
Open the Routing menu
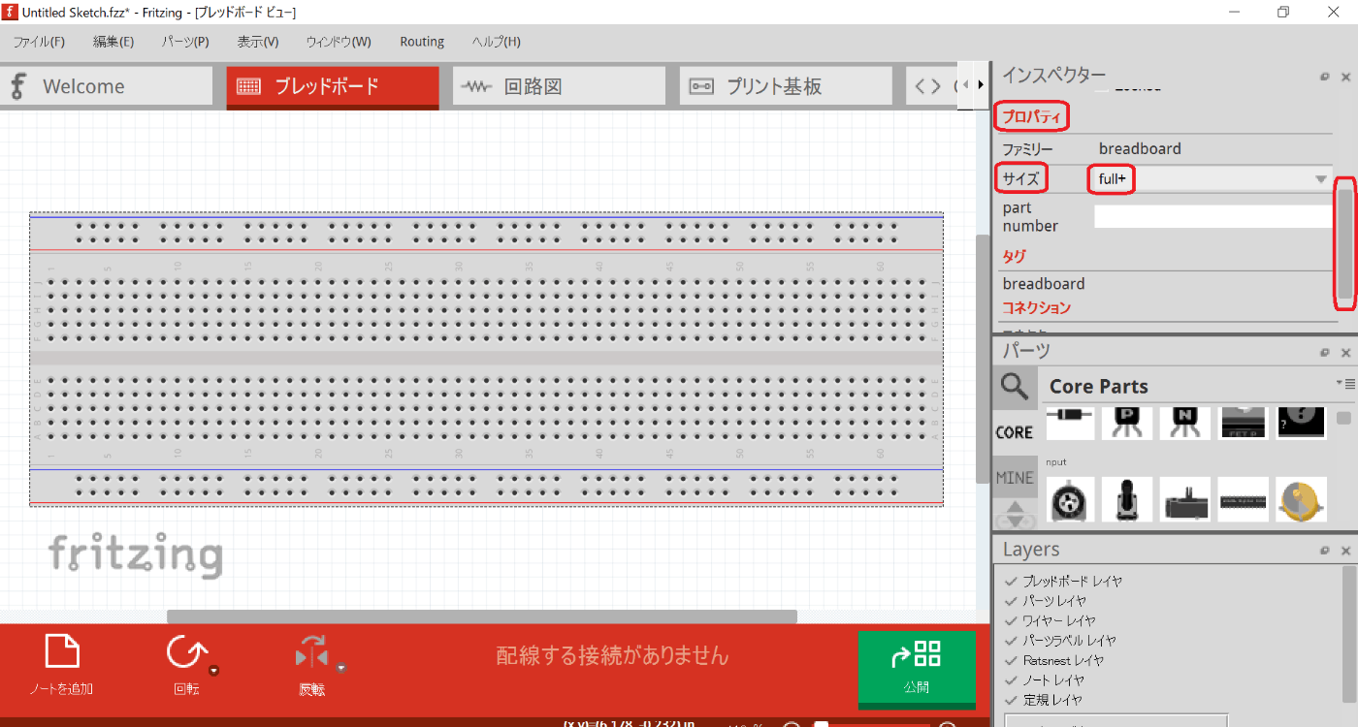tap(422, 42)
